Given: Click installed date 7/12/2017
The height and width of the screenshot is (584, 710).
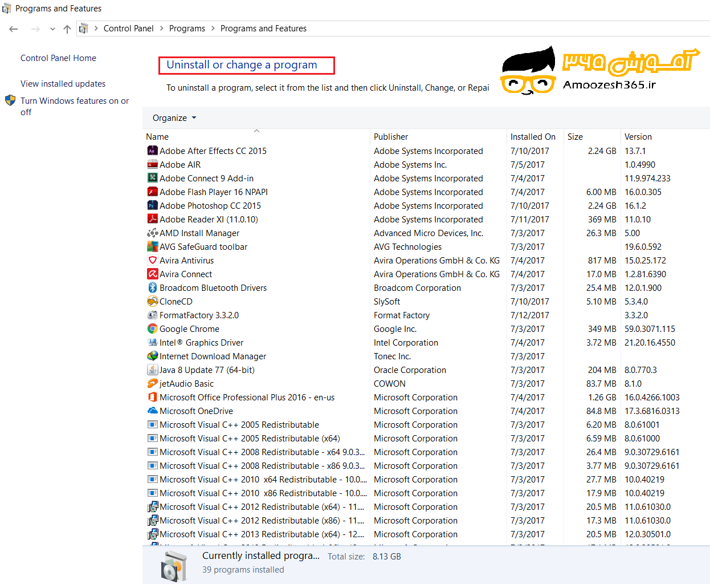Looking at the screenshot, I should click(530, 315).
